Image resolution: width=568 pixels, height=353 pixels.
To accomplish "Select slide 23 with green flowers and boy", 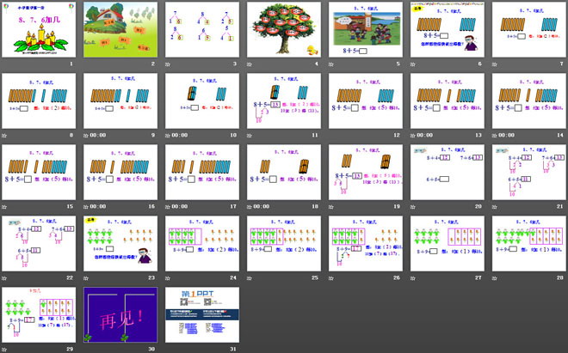I will tap(120, 243).
